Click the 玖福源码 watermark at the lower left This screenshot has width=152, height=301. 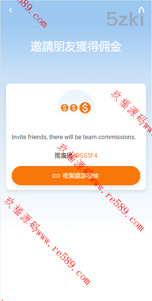(22, 216)
